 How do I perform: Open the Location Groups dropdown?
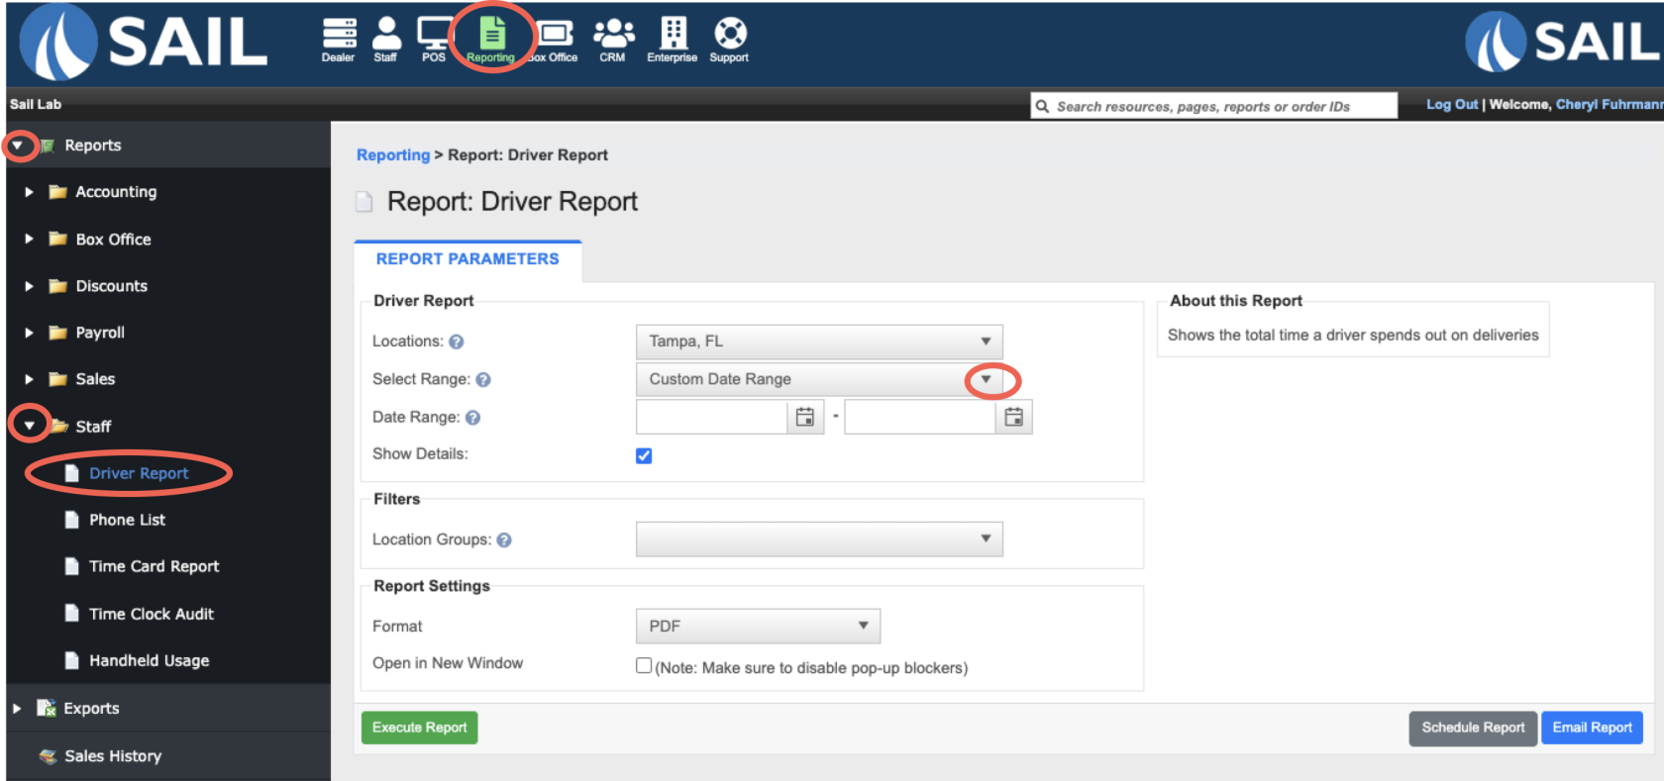[819, 539]
